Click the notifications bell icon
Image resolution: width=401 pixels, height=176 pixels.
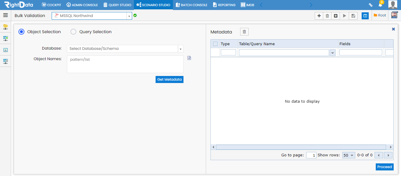tap(380, 5)
